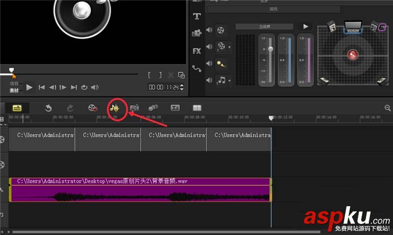Click the ruler label 00:00:14:00
Image resolution: width=393 pixels, height=235 pixels.
coord(326,117)
